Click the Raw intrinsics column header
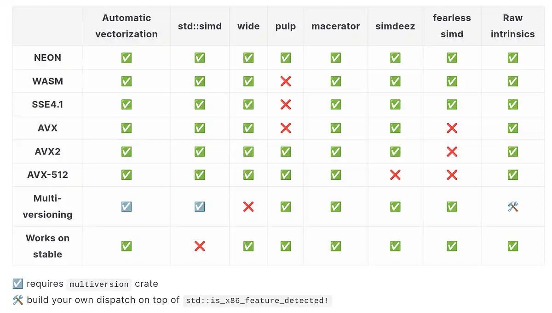This screenshot has height=313, width=552. click(x=512, y=26)
